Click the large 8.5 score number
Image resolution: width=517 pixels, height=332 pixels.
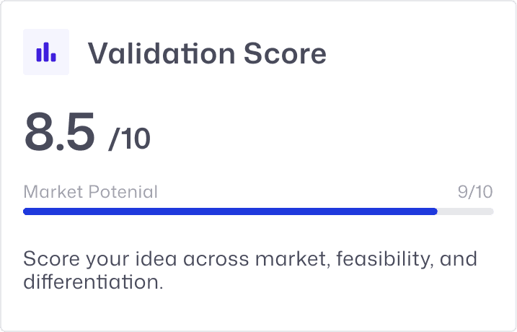tap(60, 131)
